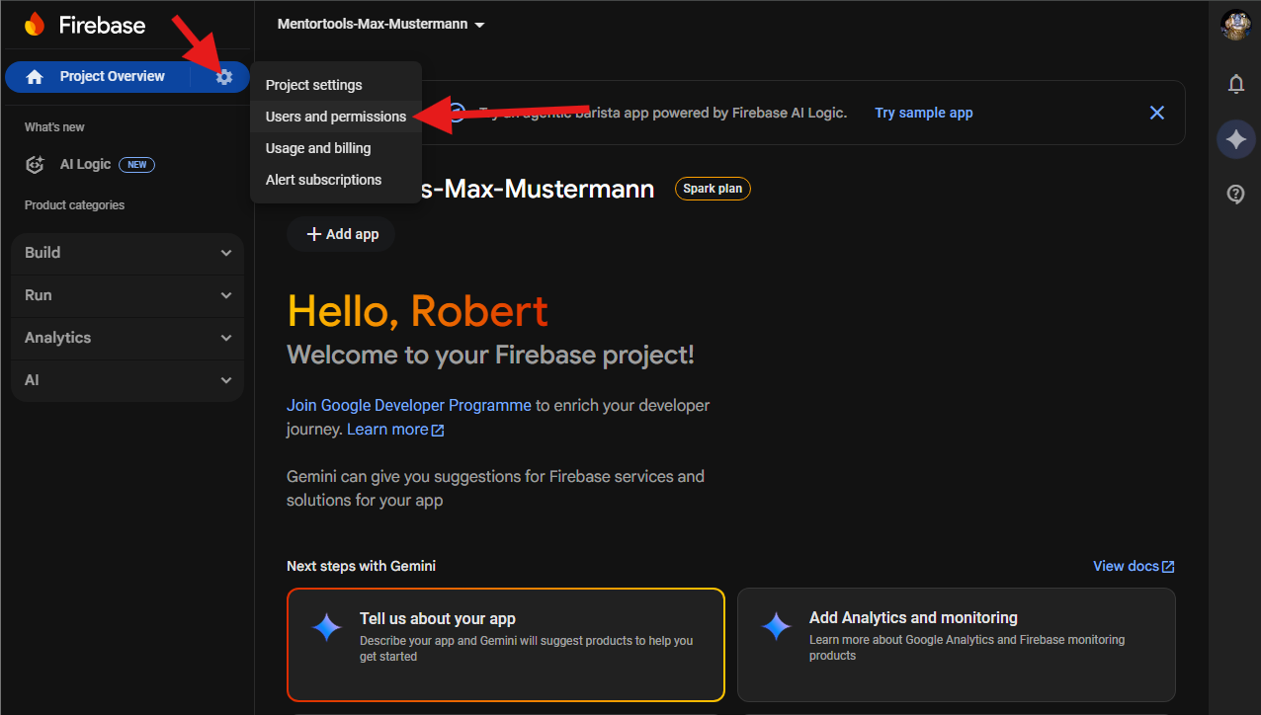Select Users and permissions menu entry
Viewport: 1261px width, 715px height.
tap(336, 117)
